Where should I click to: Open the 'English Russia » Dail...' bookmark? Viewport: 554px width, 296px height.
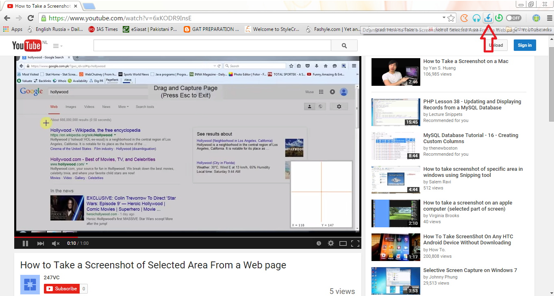(x=55, y=29)
